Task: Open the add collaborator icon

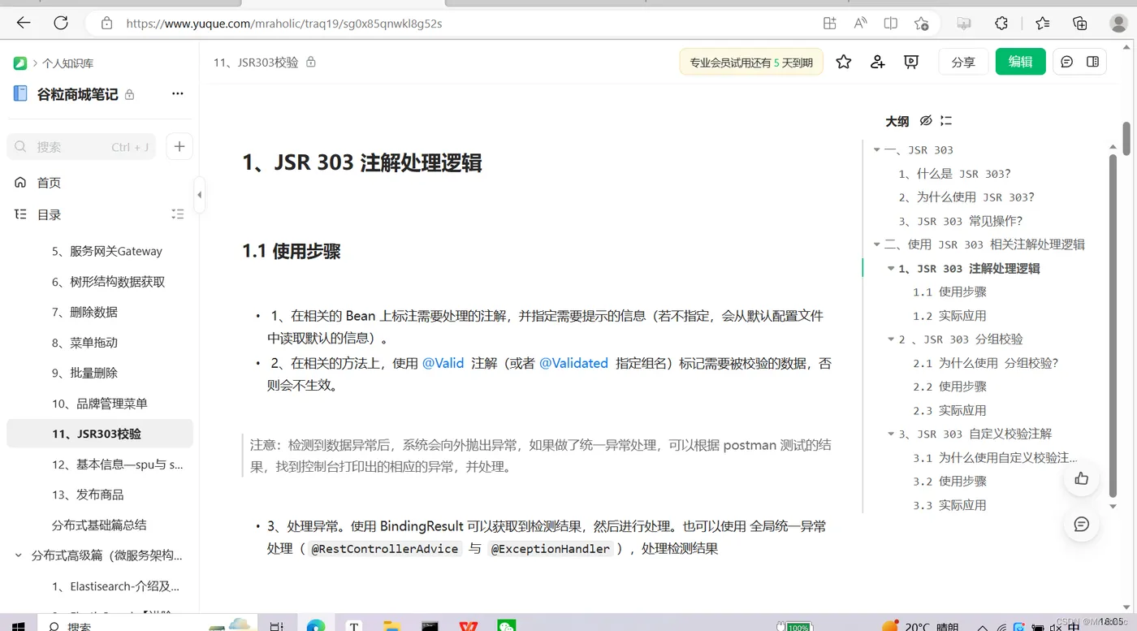Action: coord(877,62)
